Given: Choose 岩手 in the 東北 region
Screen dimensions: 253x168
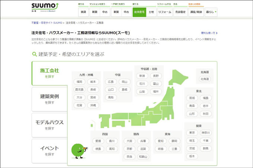Looking at the screenshot, I should tap(205, 106).
